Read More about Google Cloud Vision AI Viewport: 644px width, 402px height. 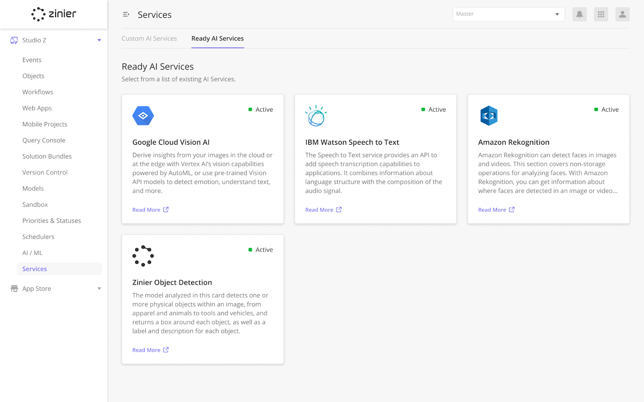coord(147,210)
